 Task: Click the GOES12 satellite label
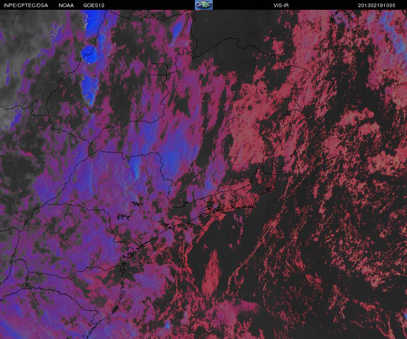pyautogui.click(x=94, y=5)
